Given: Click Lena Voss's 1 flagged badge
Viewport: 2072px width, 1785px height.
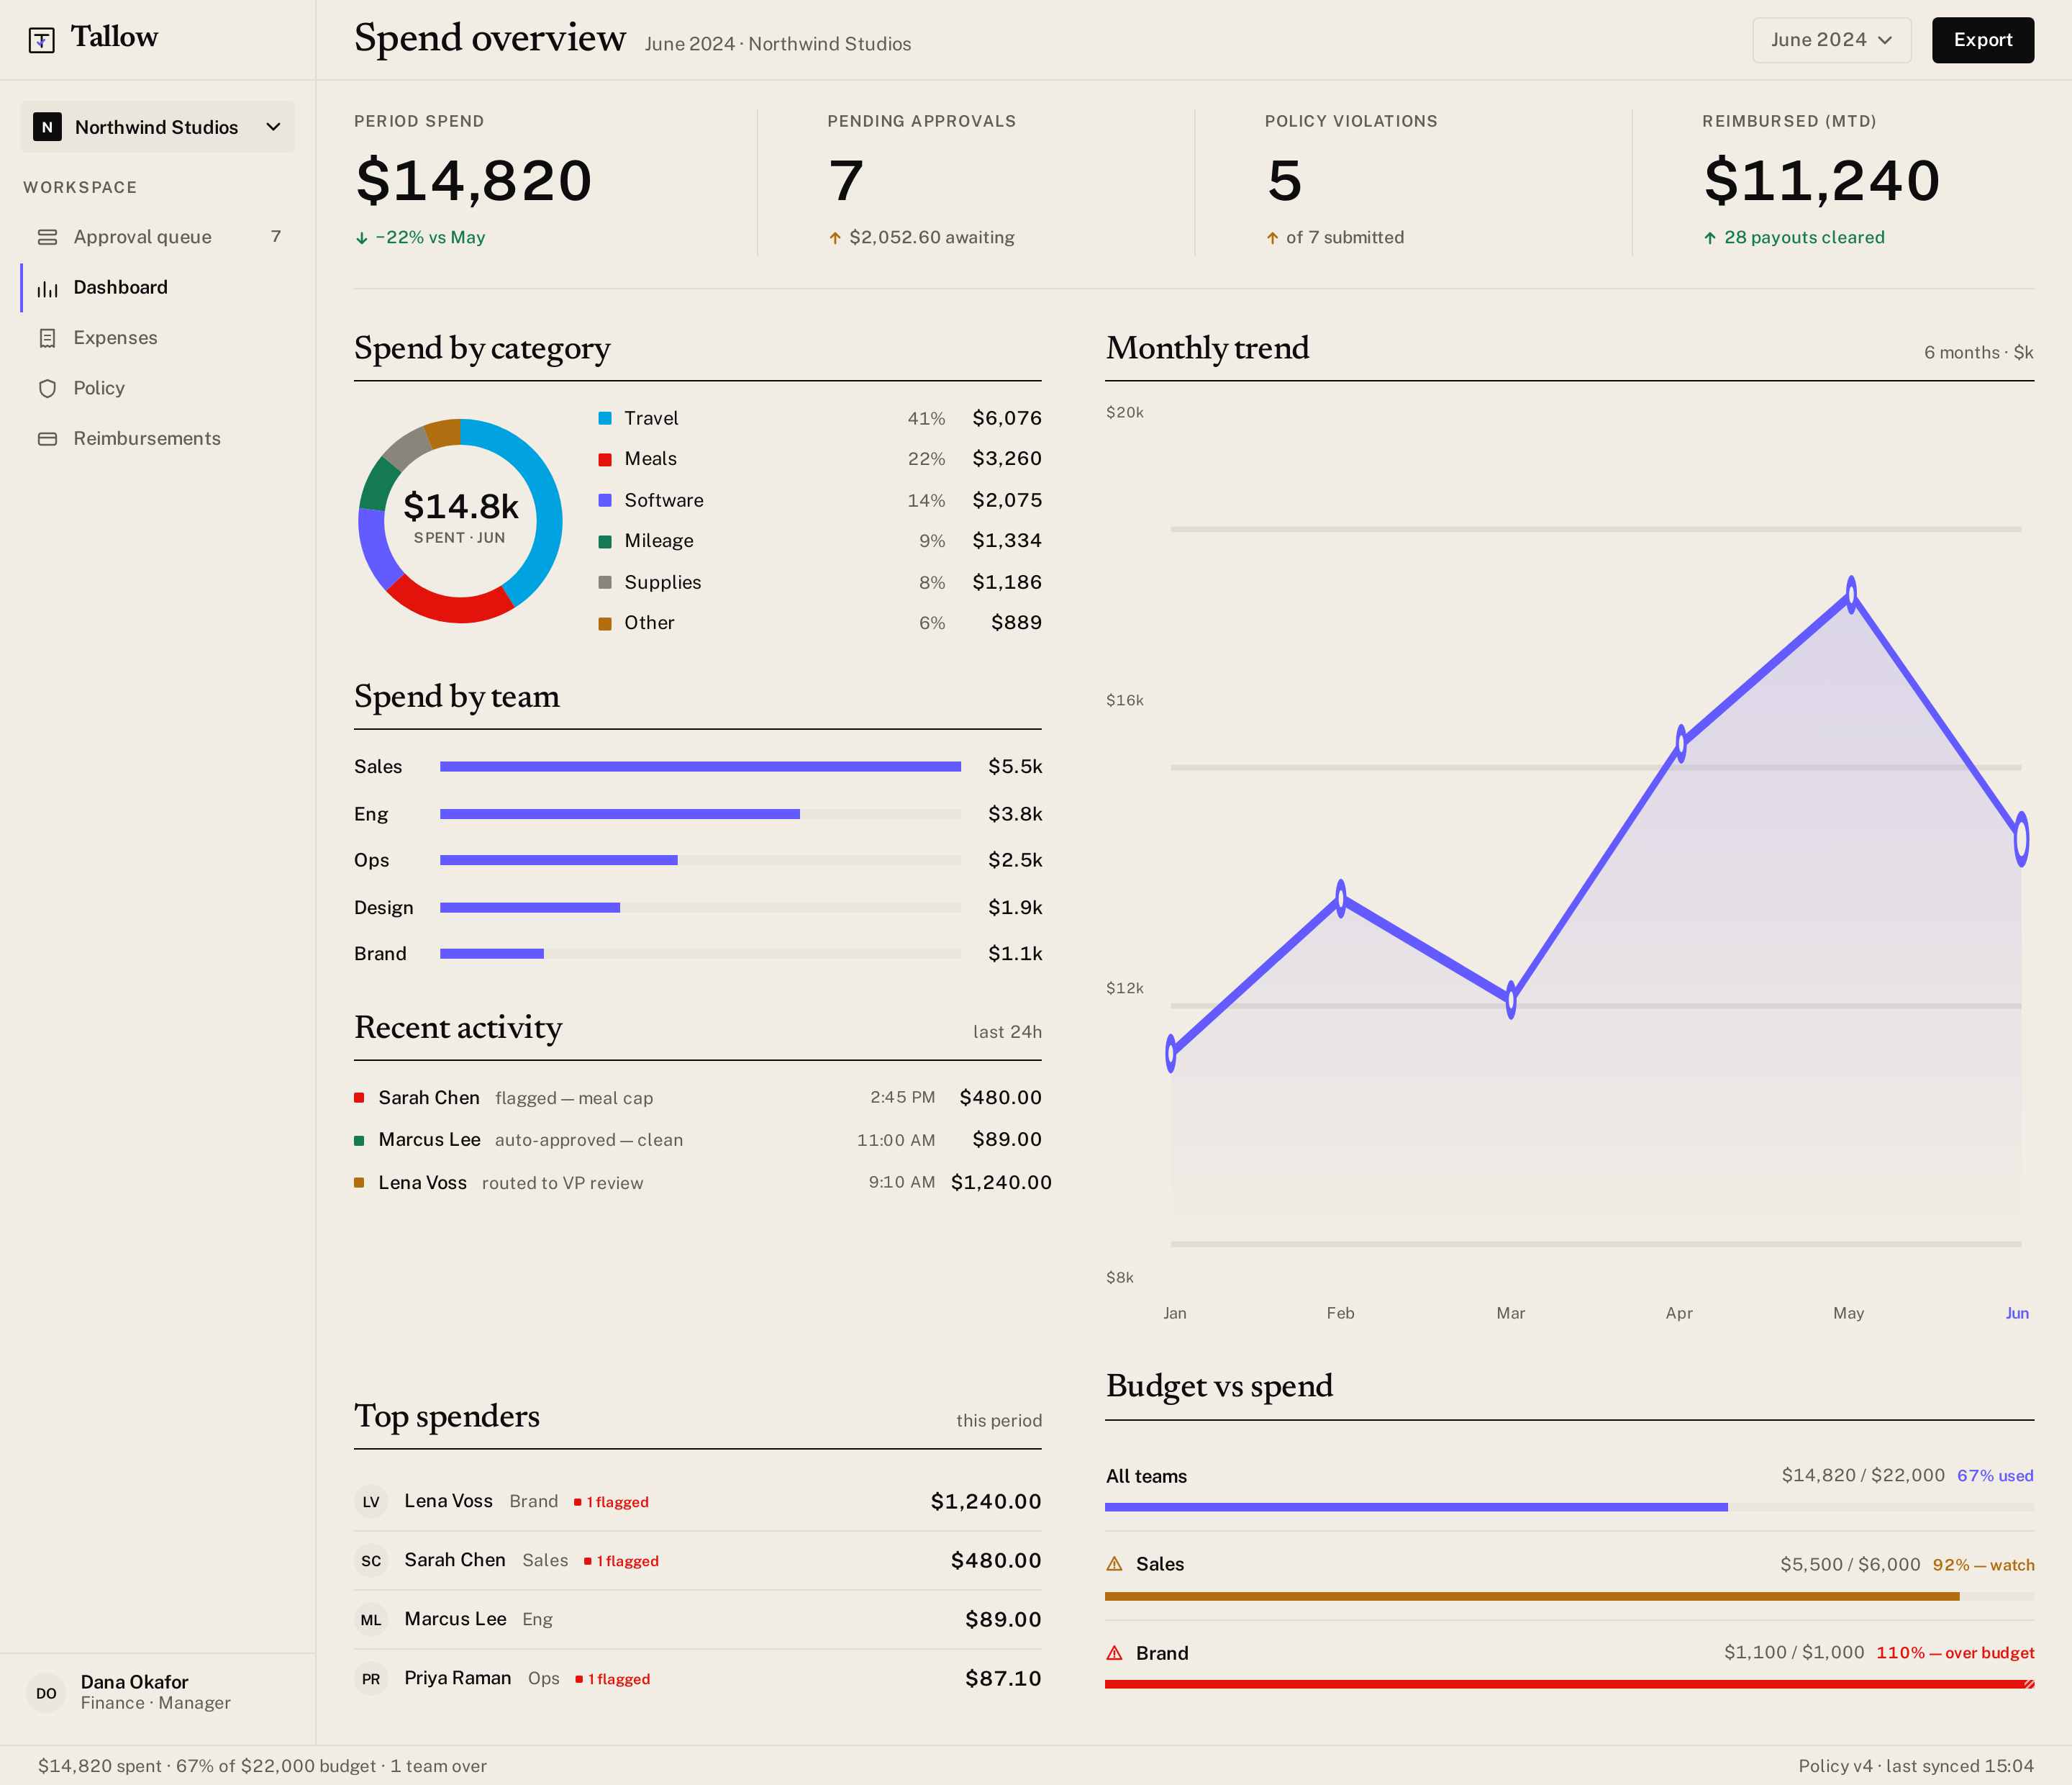Looking at the screenshot, I should (x=611, y=1502).
